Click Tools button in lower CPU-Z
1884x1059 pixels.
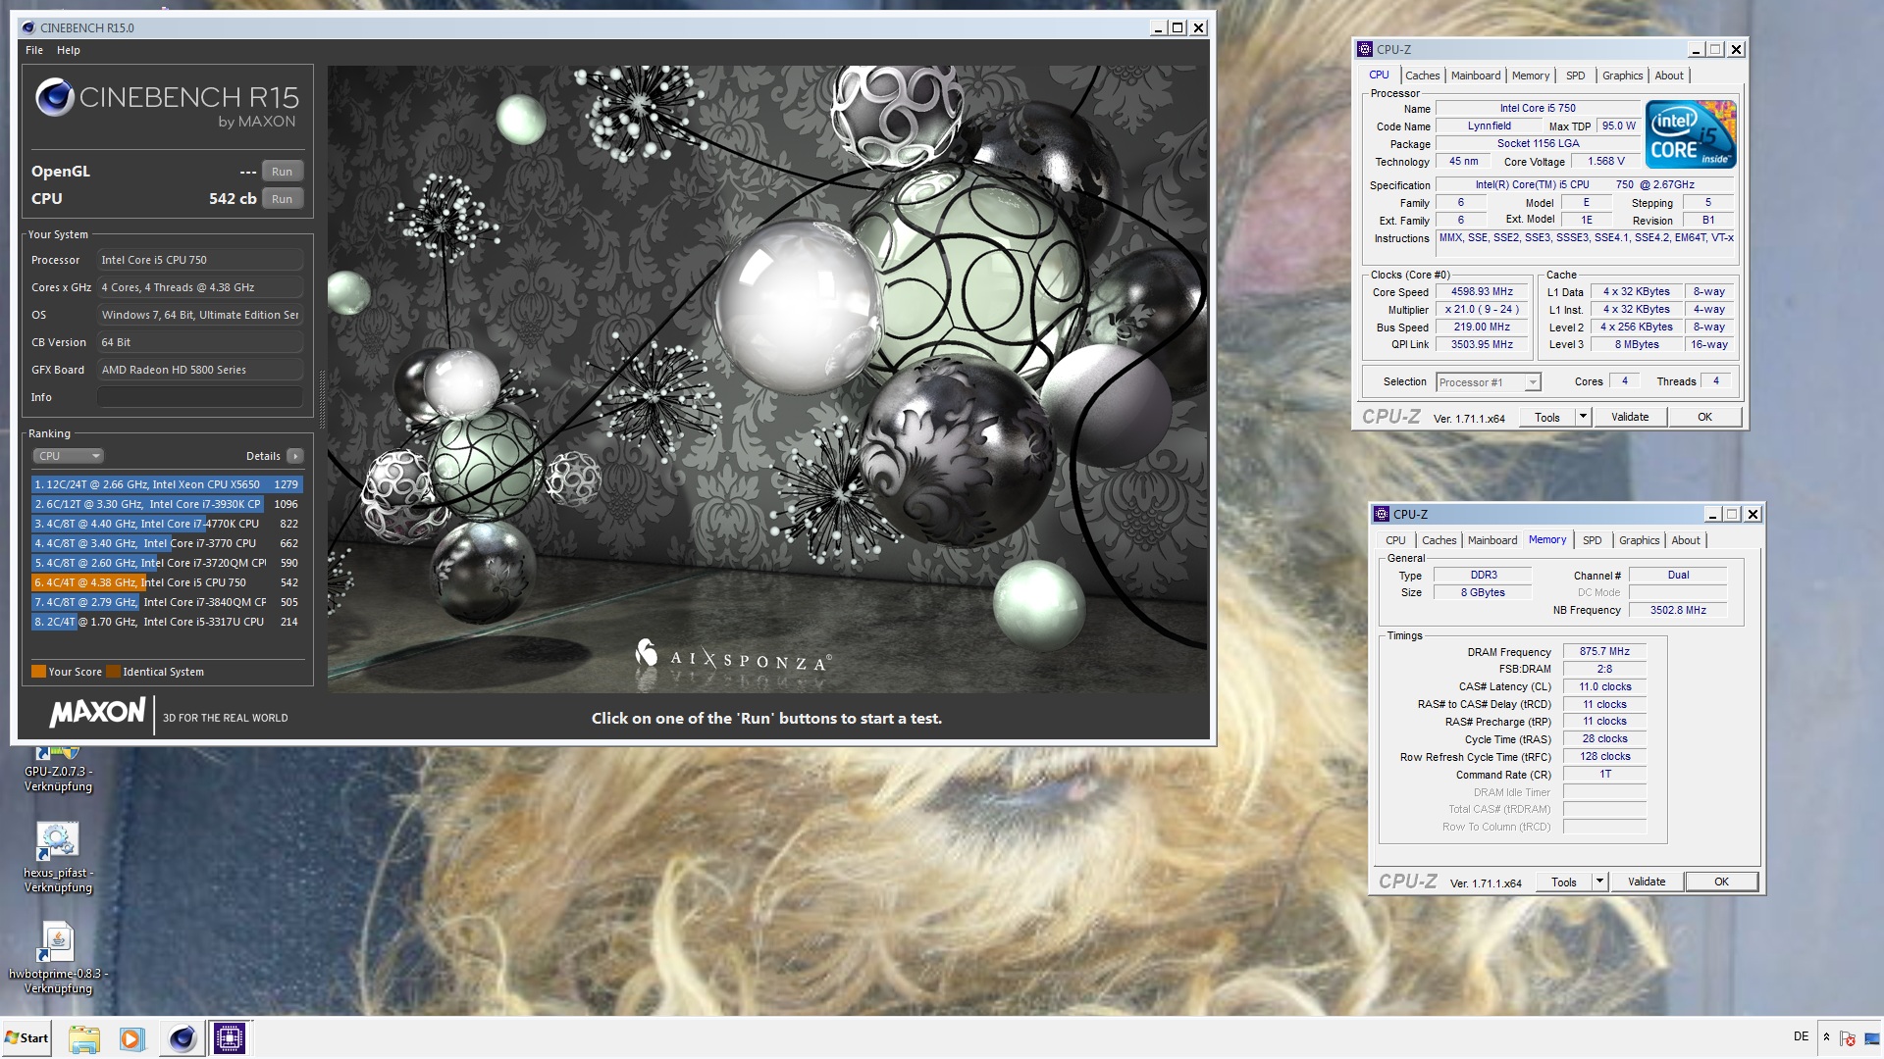coord(1564,882)
